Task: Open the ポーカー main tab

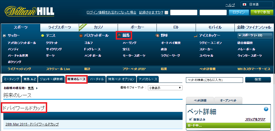Action: [x=137, y=27]
